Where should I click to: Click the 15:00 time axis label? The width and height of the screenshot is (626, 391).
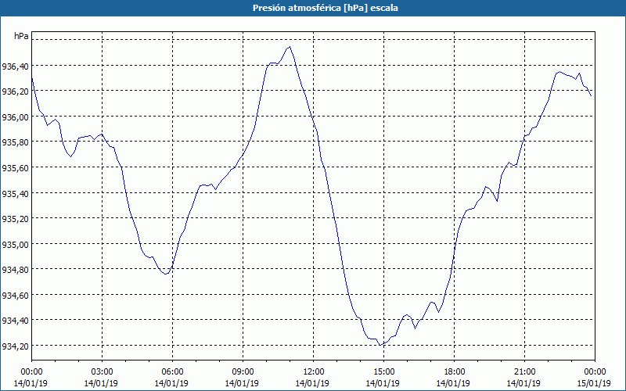pos(383,372)
